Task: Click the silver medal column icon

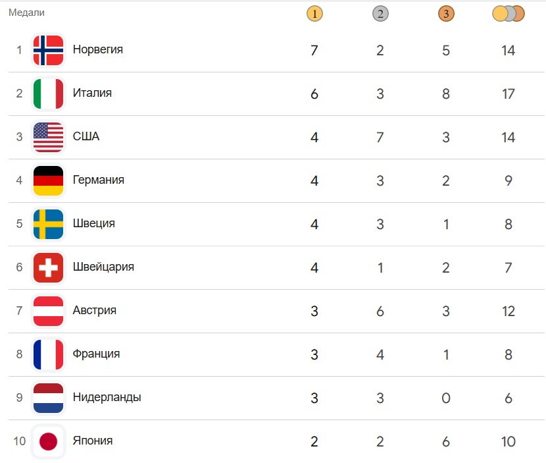Action: (380, 13)
